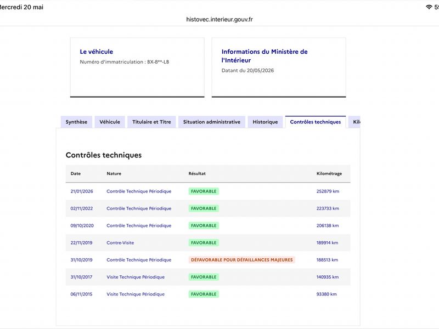This screenshot has width=439, height=329.
Task: Click the Le véhicule card heading
Action: tap(97, 52)
